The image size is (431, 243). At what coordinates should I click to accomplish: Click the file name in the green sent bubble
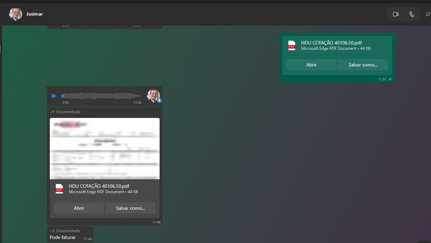(331, 43)
